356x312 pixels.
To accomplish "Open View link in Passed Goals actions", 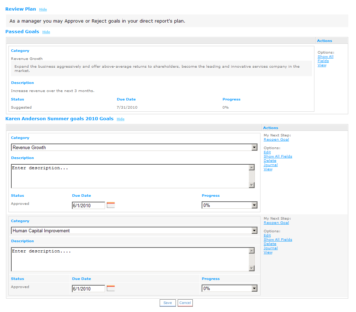I will coord(322,65).
